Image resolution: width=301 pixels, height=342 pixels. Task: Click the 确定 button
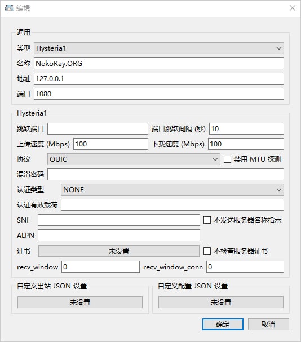point(223,324)
